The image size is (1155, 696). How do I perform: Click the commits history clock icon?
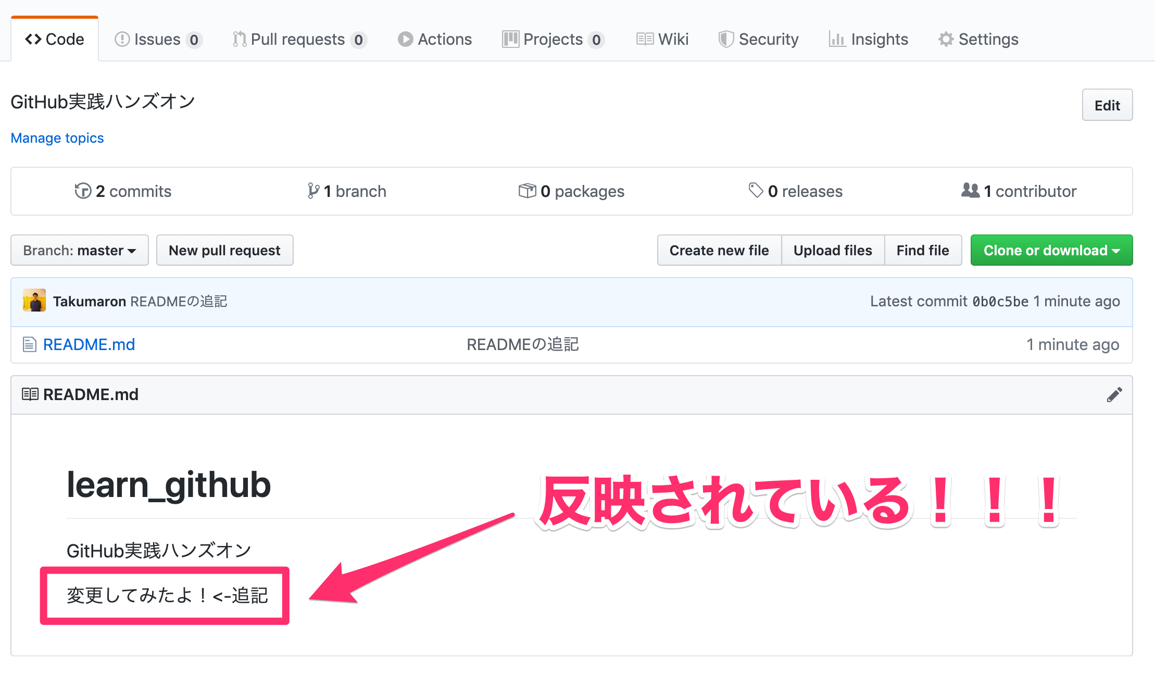coord(83,191)
